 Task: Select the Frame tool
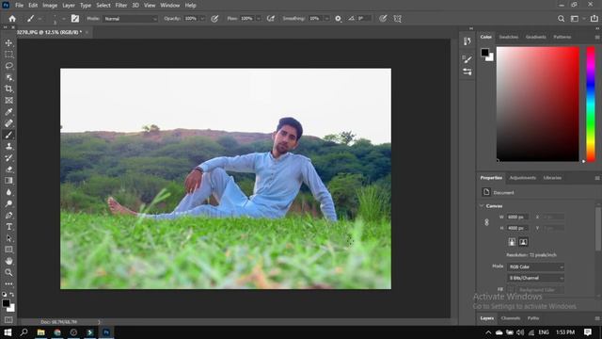8,101
